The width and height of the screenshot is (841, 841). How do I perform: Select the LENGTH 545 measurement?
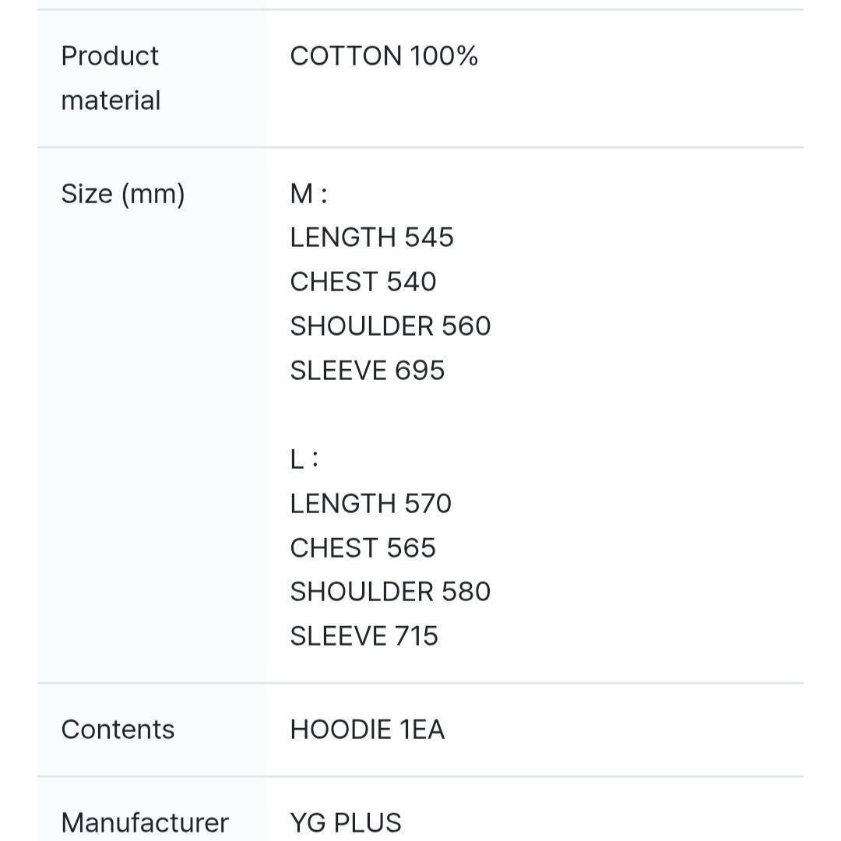click(x=371, y=238)
